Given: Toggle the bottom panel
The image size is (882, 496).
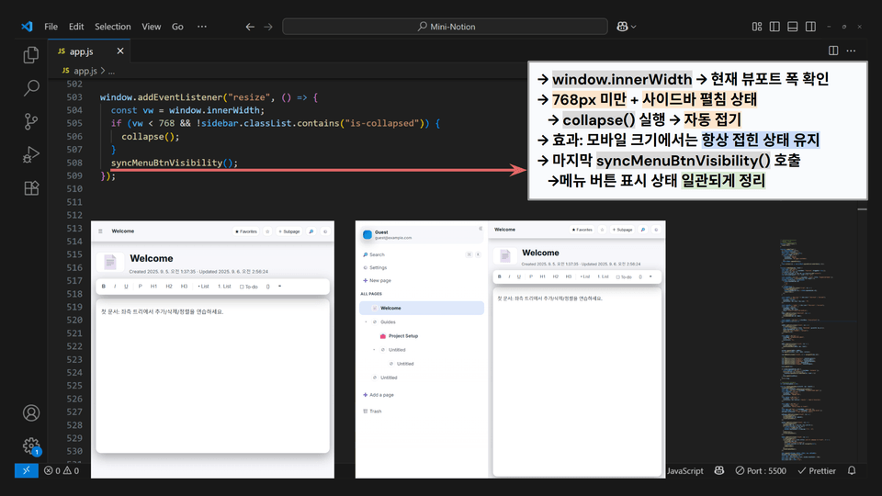Looking at the screenshot, I should (x=793, y=27).
